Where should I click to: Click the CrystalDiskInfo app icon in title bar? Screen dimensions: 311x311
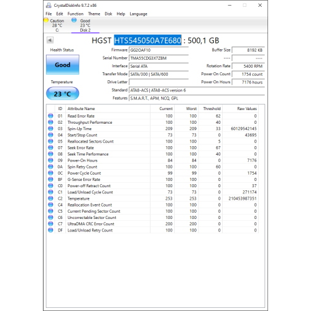click(x=49, y=6)
